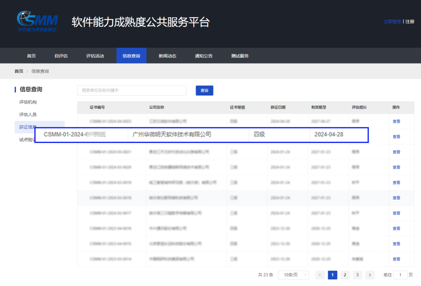The image size is (421, 286).
Task: Click the 软件能力成熟度公共服务平台 title
Action: tap(140, 22)
